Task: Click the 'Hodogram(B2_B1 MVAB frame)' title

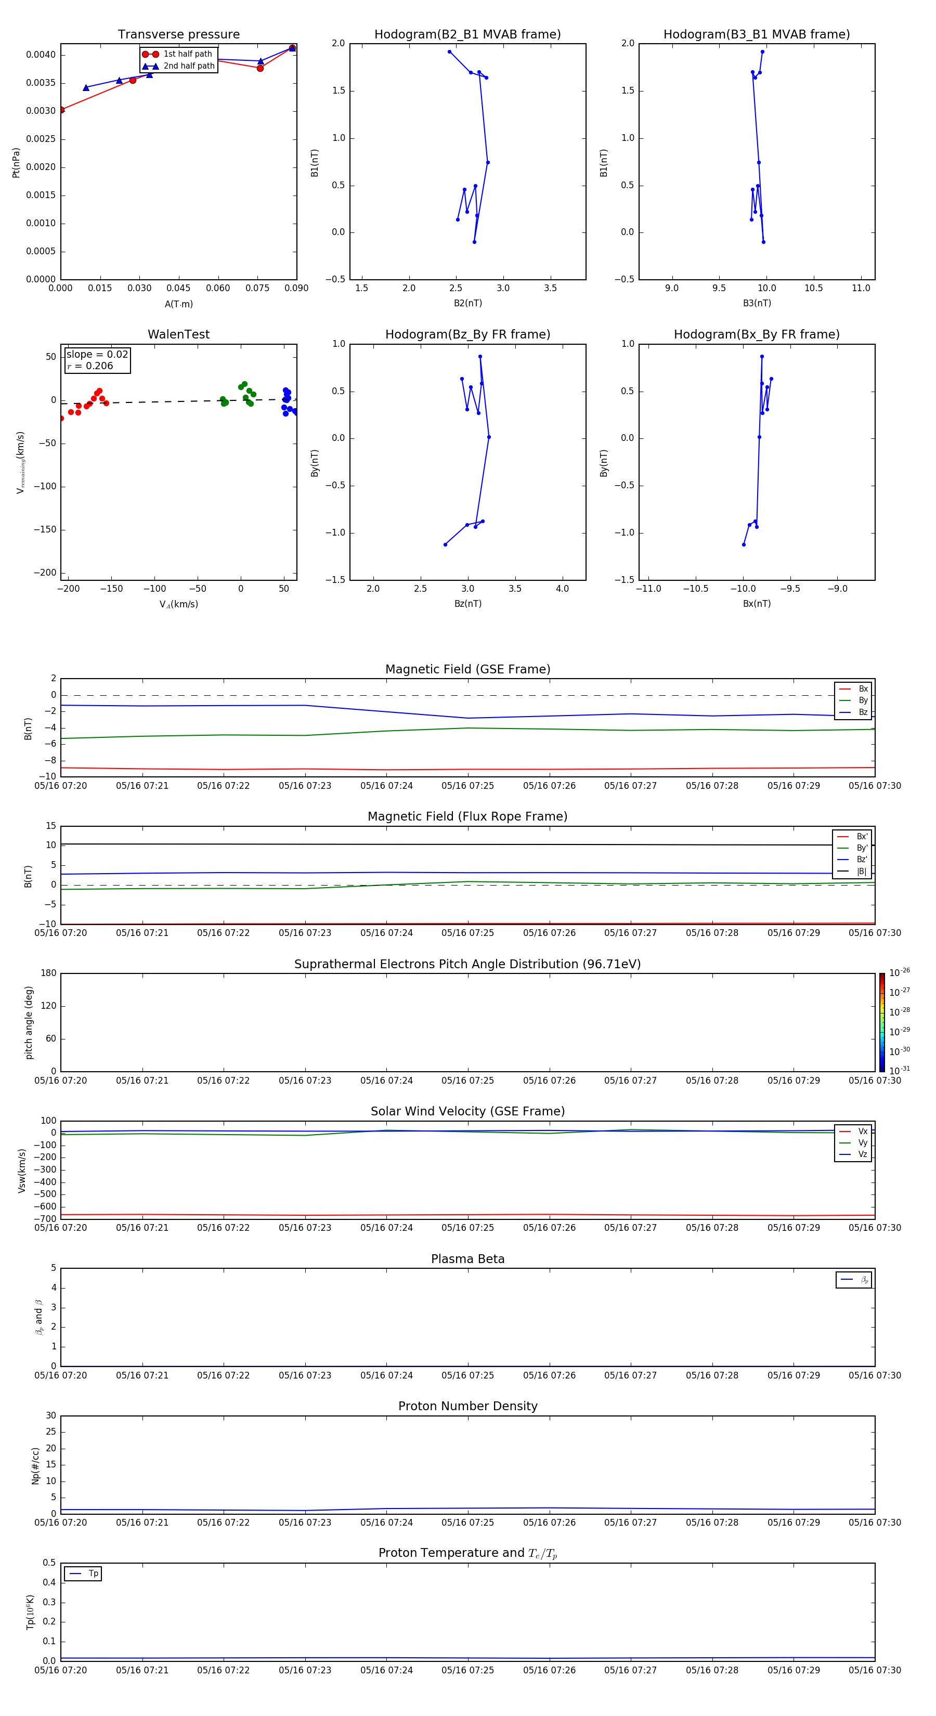Action: (x=467, y=35)
